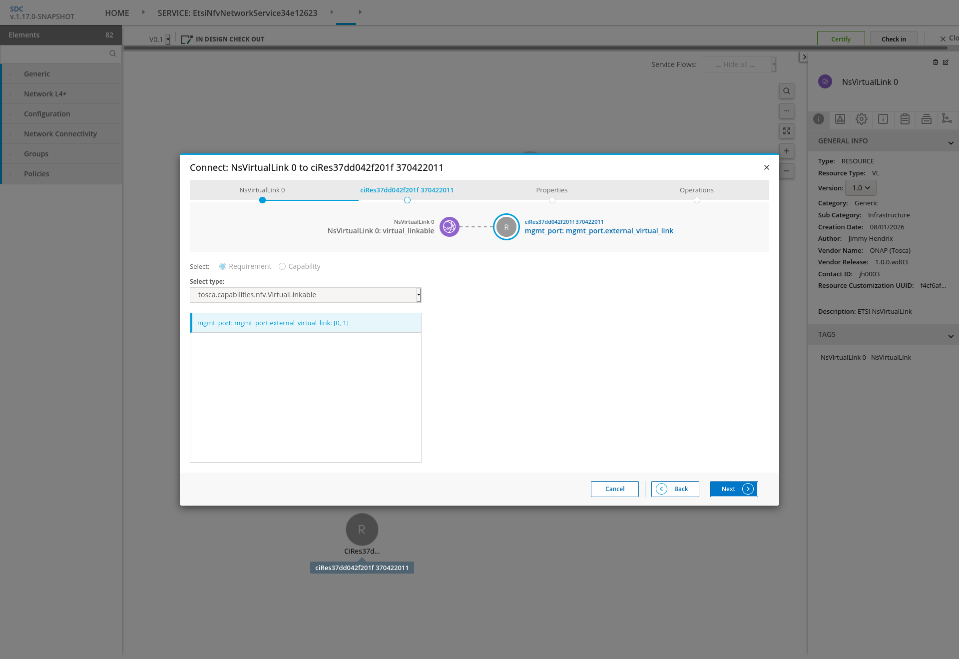Open the boxed info tab icon

[883, 119]
